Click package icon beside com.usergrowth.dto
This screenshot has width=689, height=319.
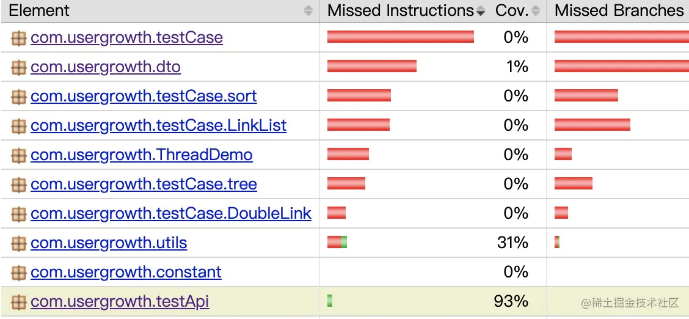tap(19, 68)
